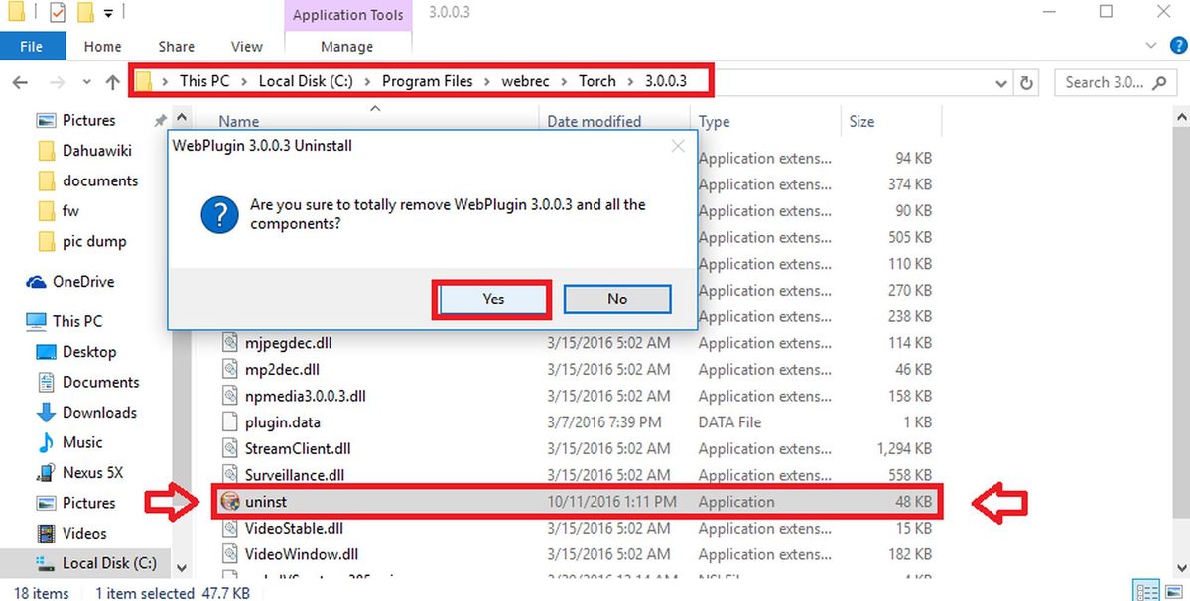Open Music under This PC
Screen dimensions: 1190x601
click(82, 442)
